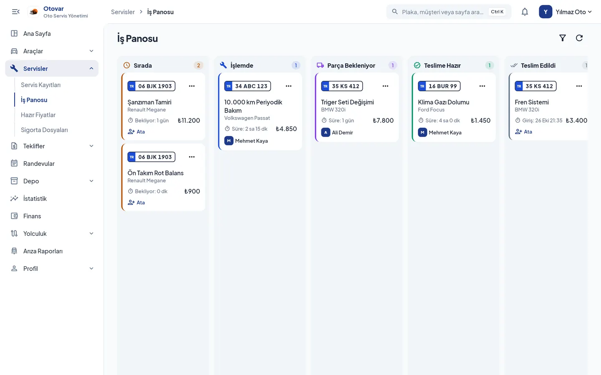601x375 pixels.
Task: Click plate 34 ABC 123 badge
Action: click(247, 86)
